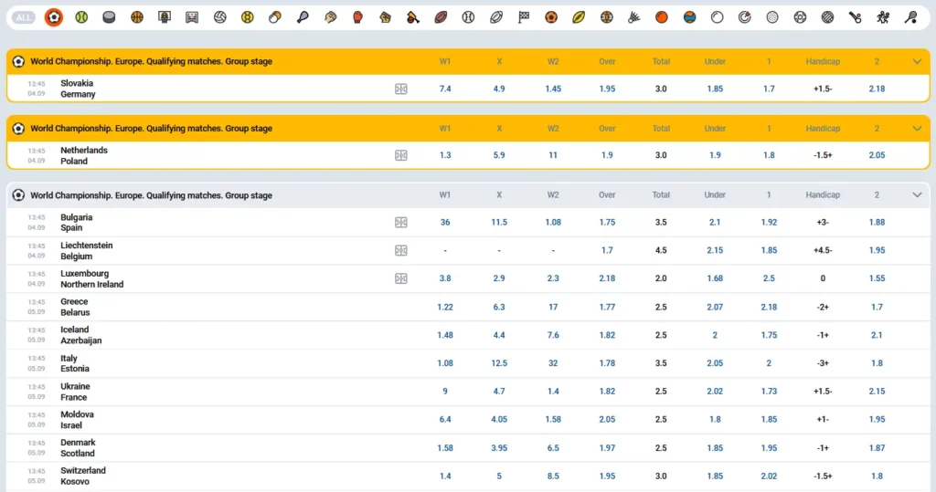Screen dimensions: 936x492
Task: Select the orange futsal ball icon
Action: (x=551, y=17)
